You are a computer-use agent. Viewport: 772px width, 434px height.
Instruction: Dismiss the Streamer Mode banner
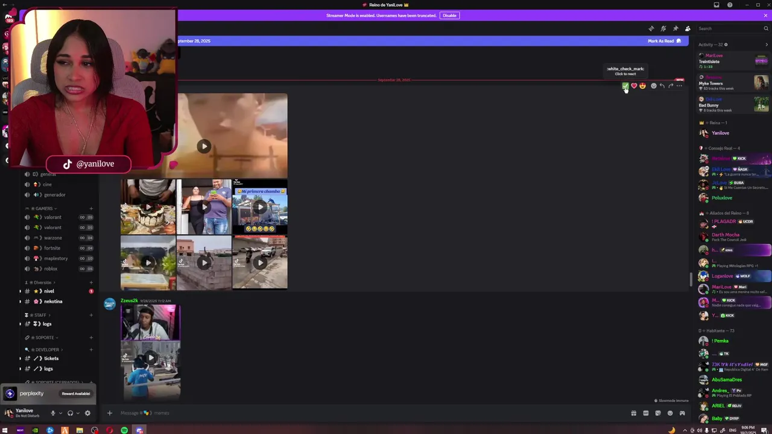pyautogui.click(x=765, y=15)
